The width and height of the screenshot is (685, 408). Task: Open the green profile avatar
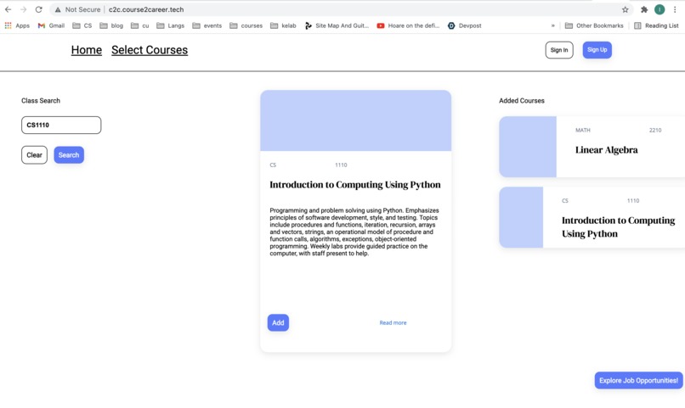click(660, 9)
